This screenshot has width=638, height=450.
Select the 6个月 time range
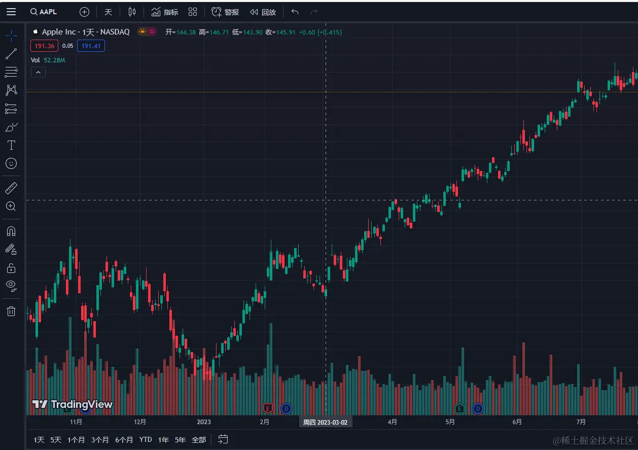pyautogui.click(x=124, y=440)
